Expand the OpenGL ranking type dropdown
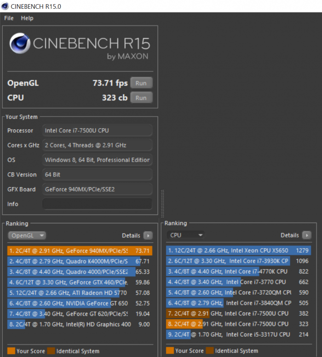This screenshot has height=357, width=322. 27,236
